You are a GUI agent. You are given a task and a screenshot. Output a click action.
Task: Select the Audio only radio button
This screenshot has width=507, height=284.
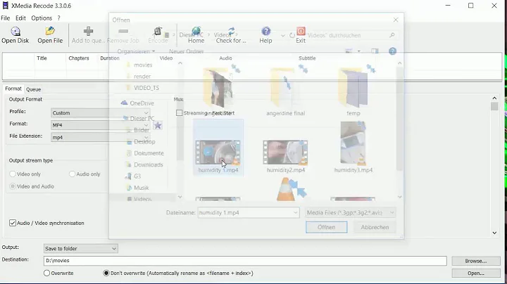click(72, 174)
